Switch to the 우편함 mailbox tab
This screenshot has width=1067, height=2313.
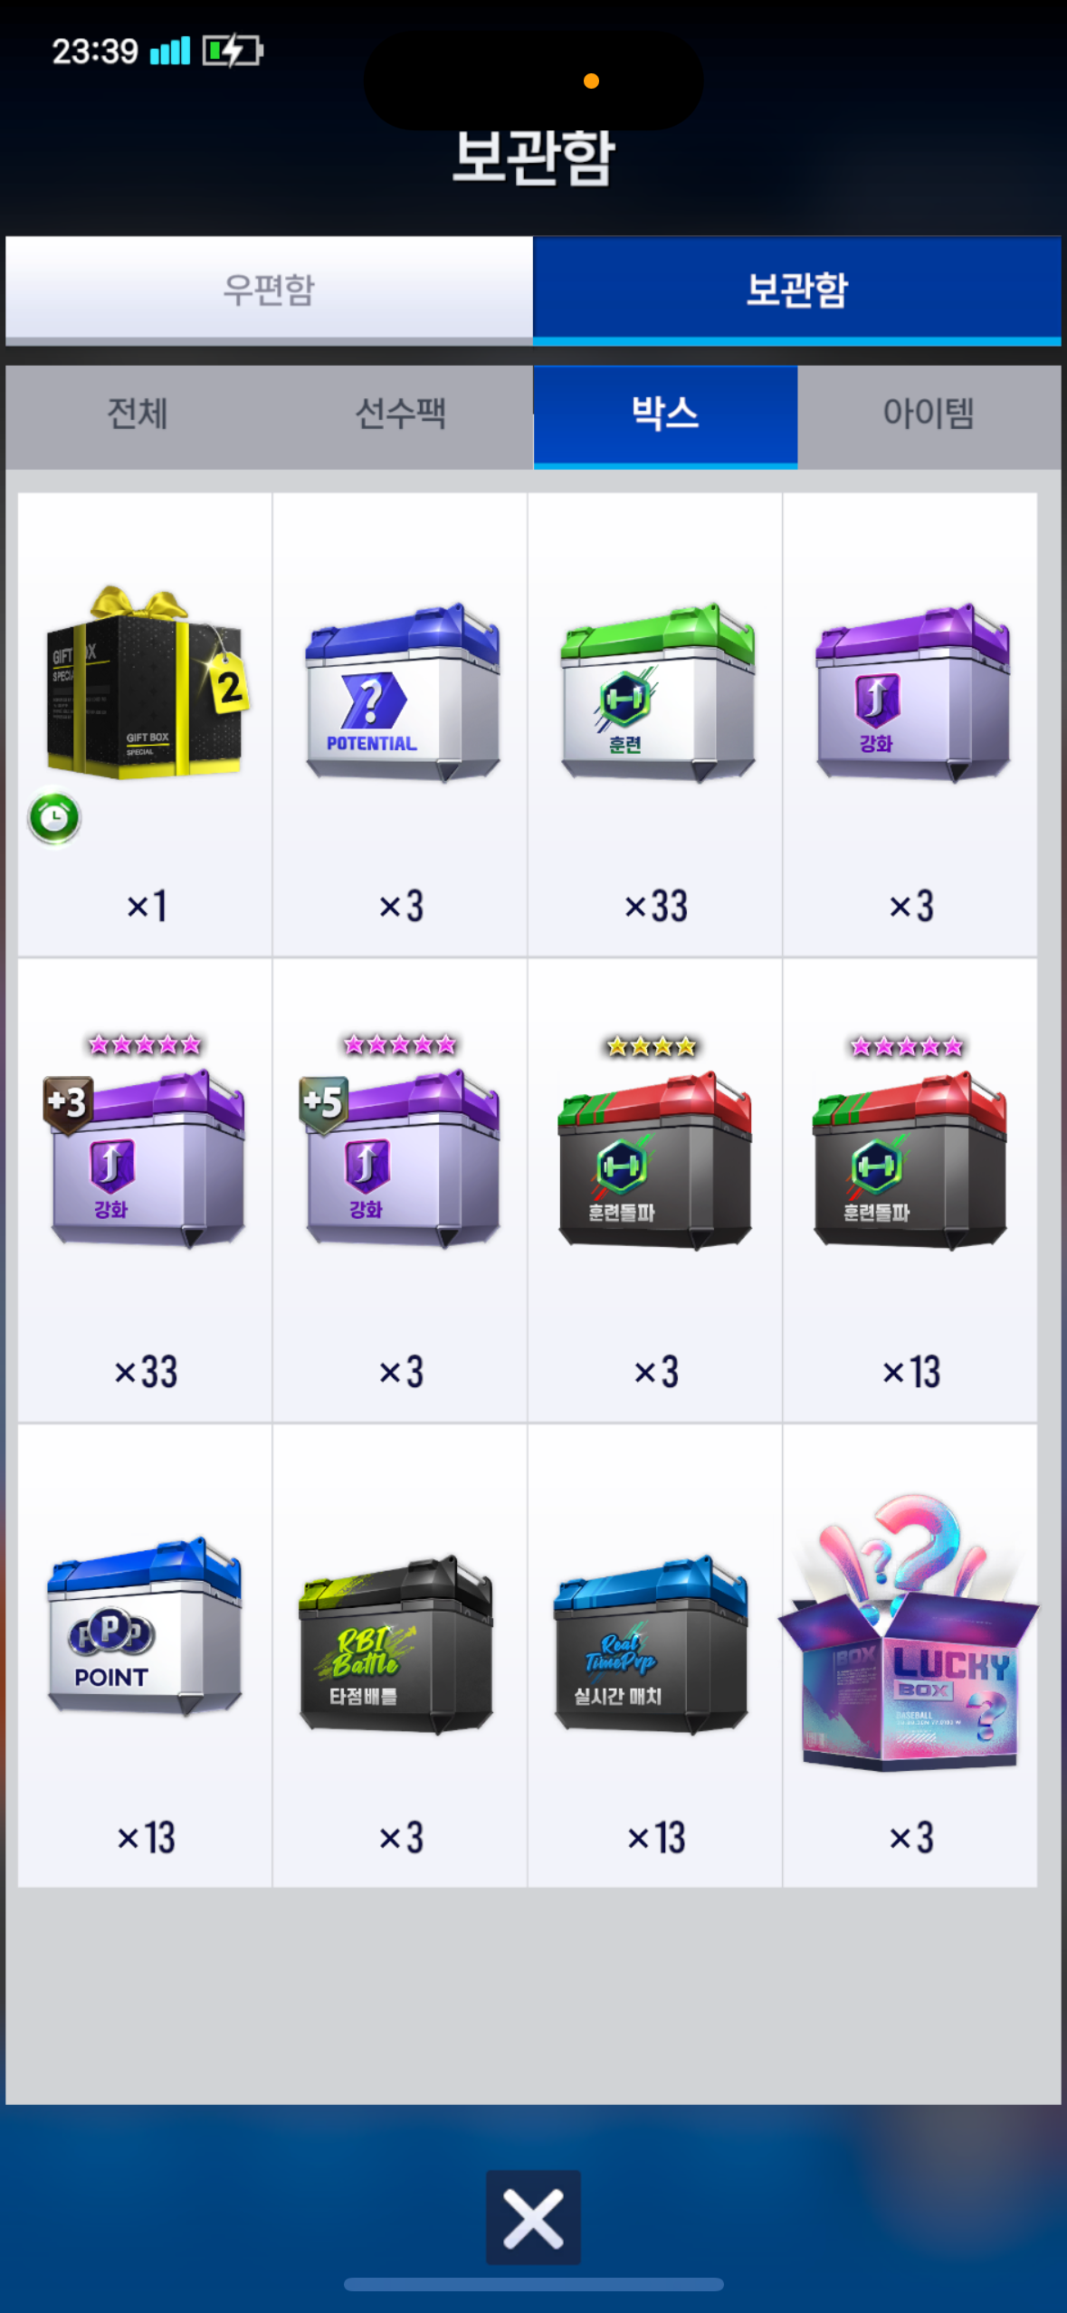pyautogui.click(x=269, y=290)
